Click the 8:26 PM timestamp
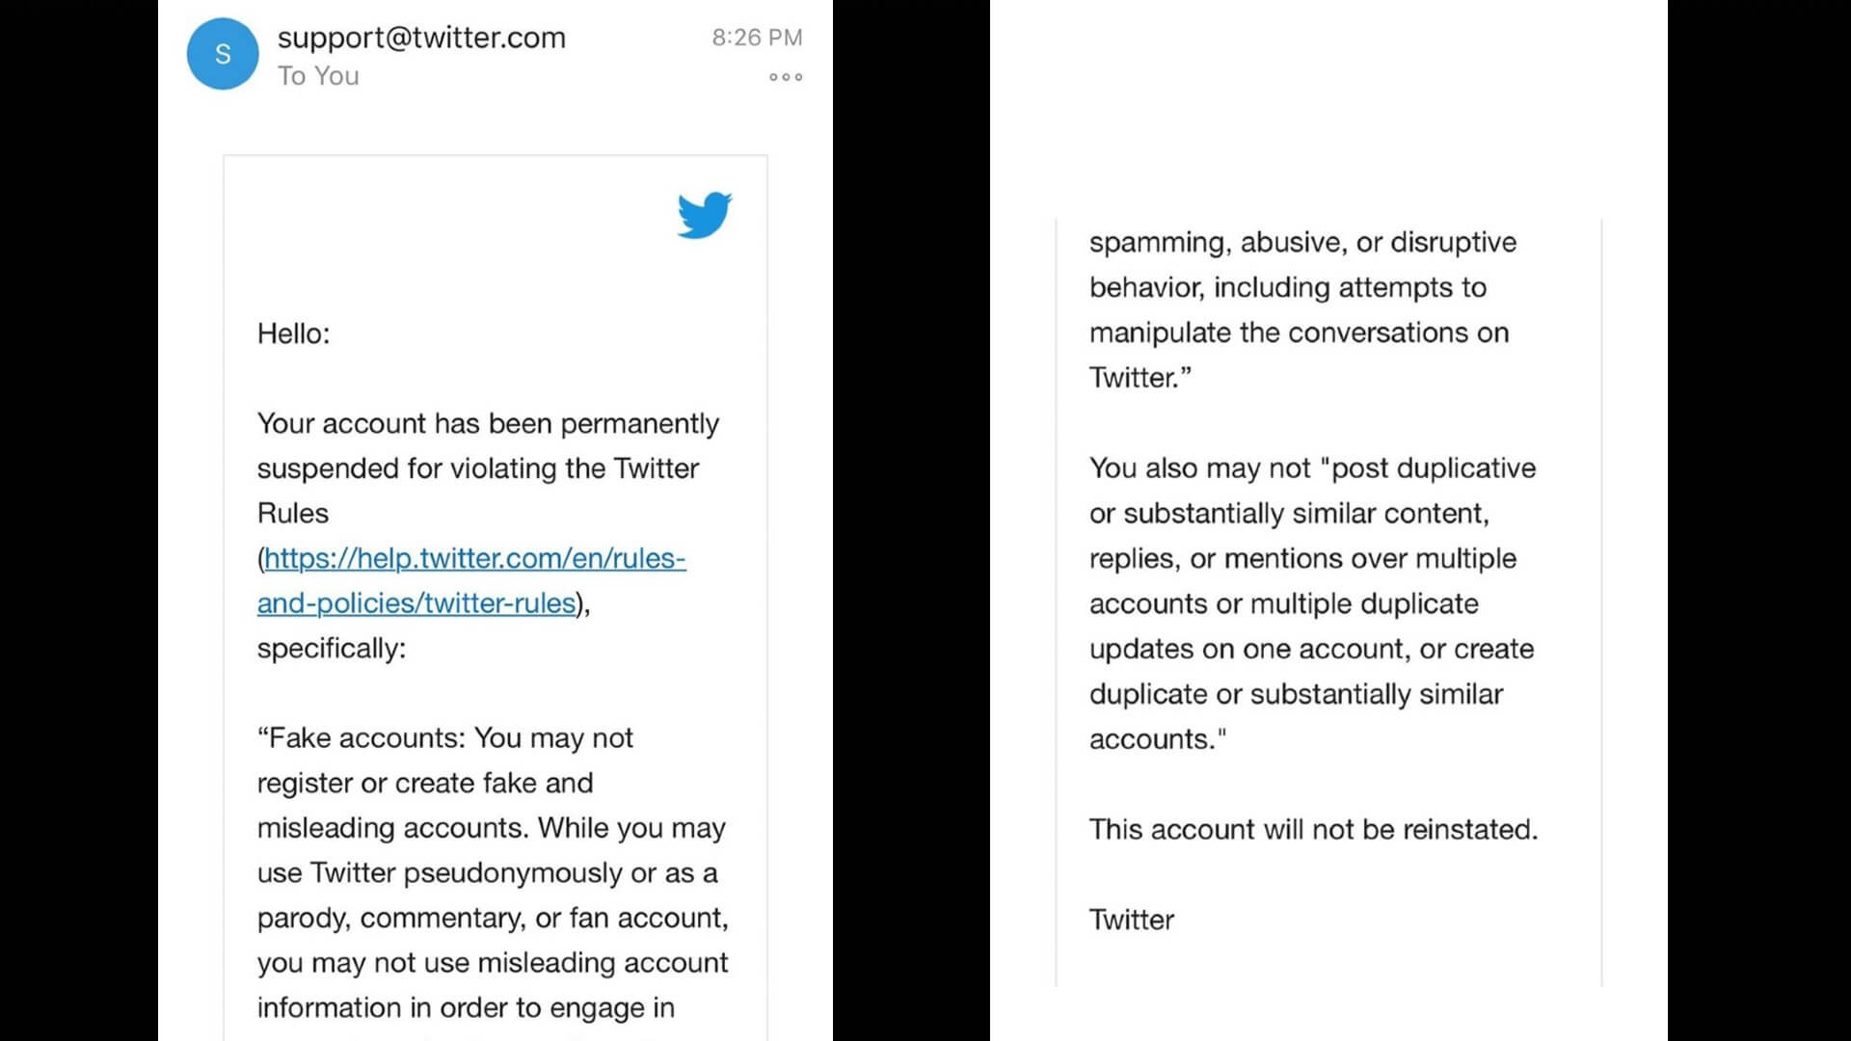This screenshot has width=1851, height=1041. [x=757, y=38]
